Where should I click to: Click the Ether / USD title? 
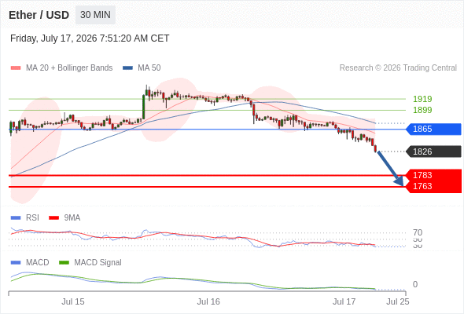pyautogui.click(x=39, y=15)
